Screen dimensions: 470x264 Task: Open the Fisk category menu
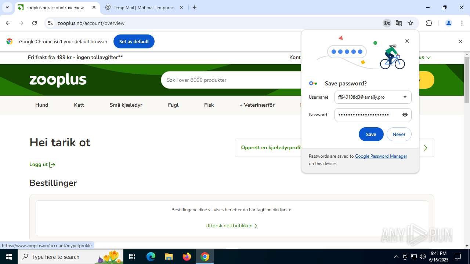209,105
